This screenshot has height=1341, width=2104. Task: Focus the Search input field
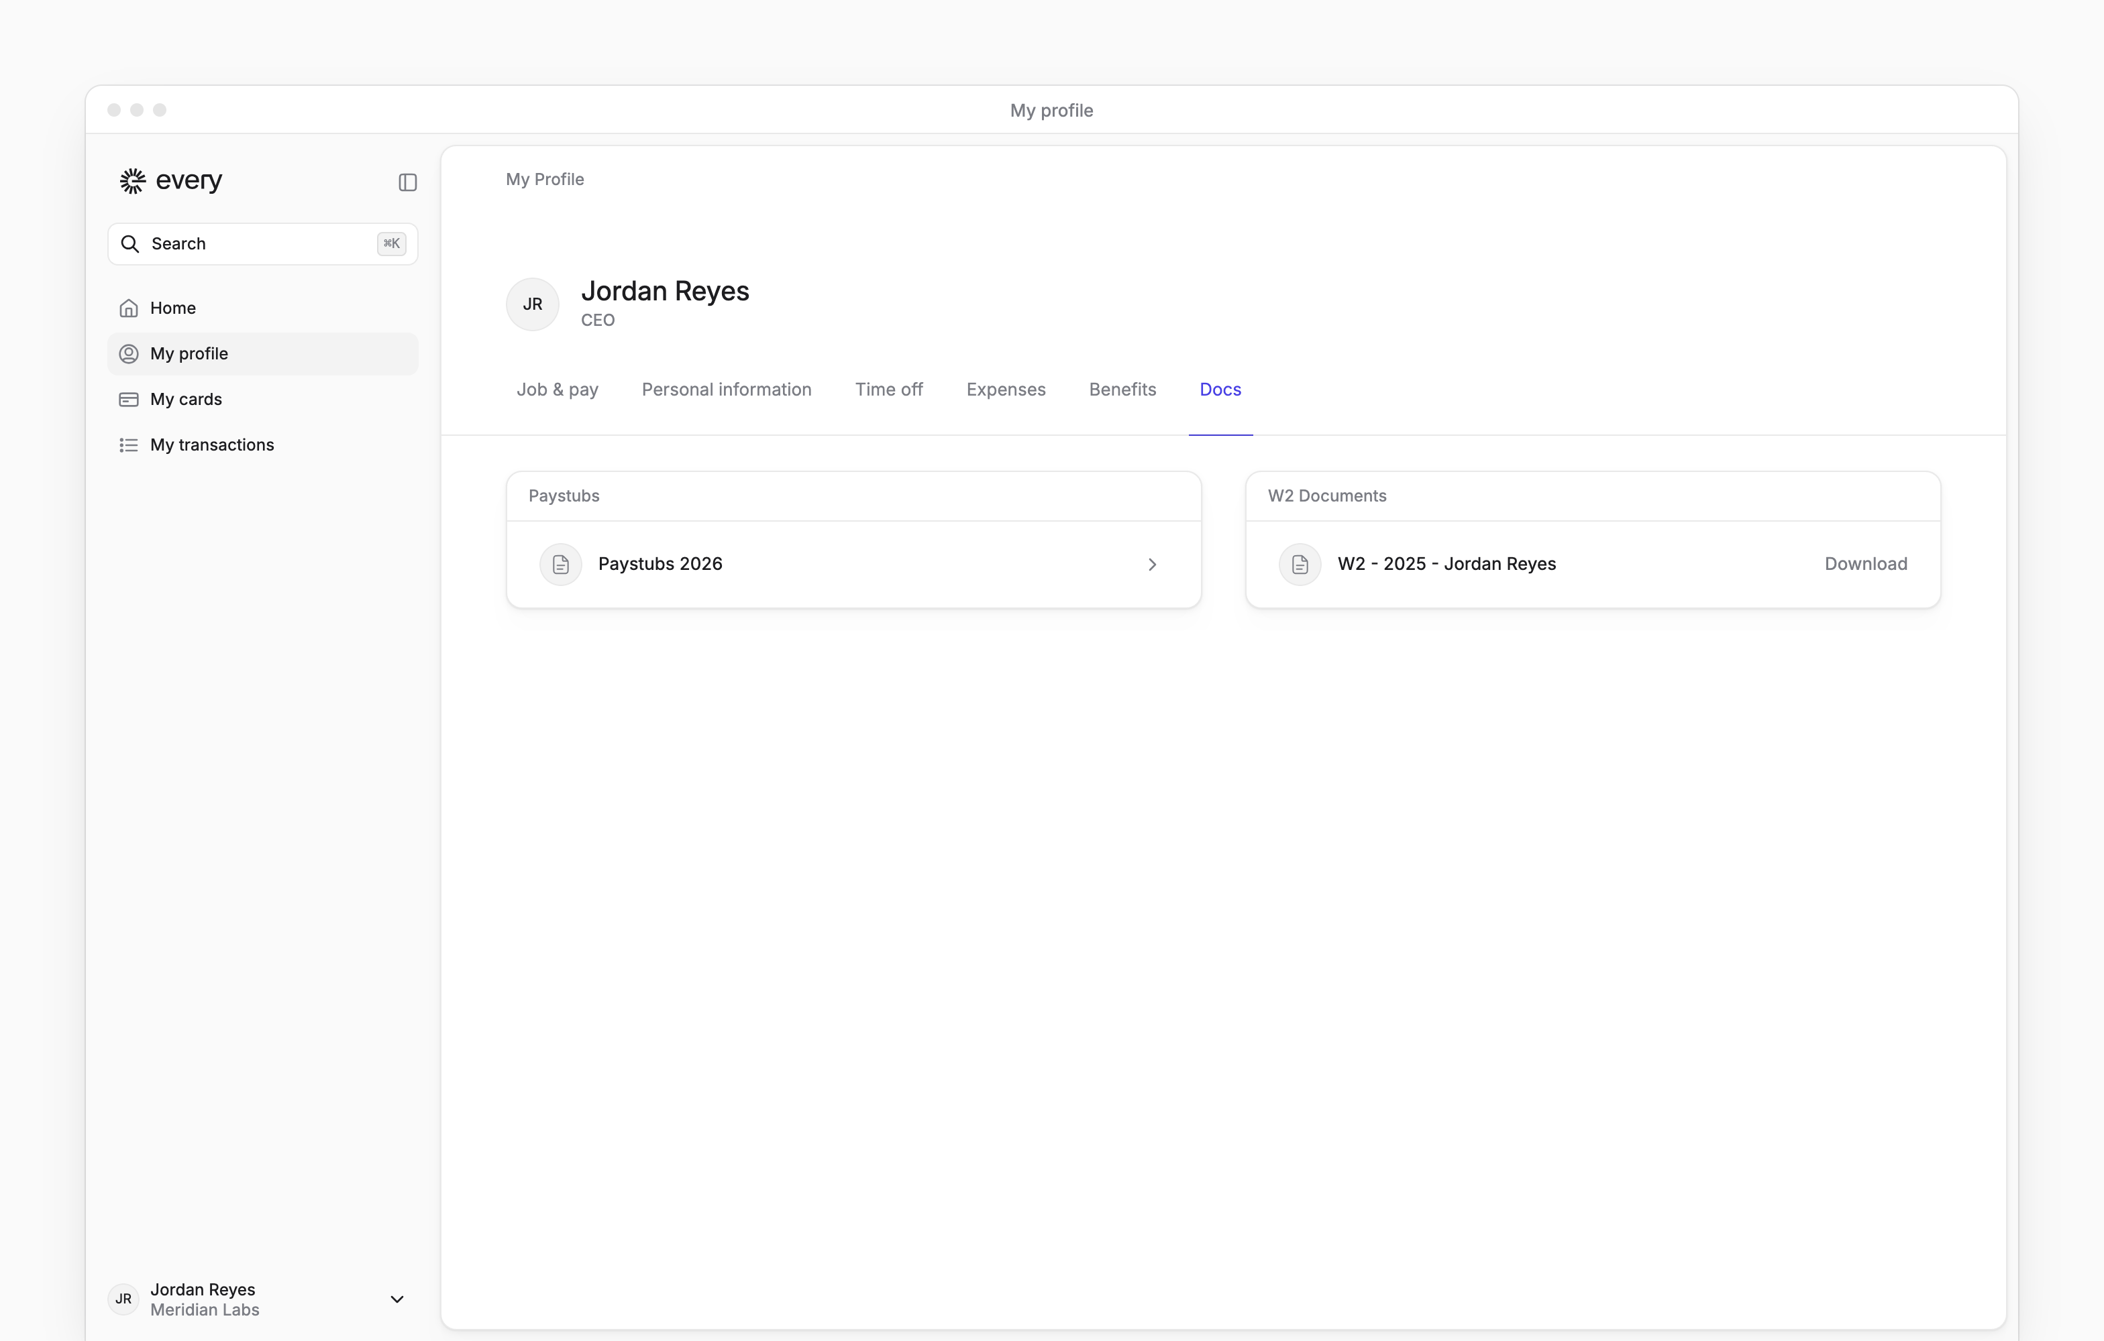(262, 243)
